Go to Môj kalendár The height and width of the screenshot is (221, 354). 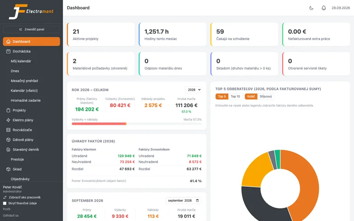[x=21, y=61]
